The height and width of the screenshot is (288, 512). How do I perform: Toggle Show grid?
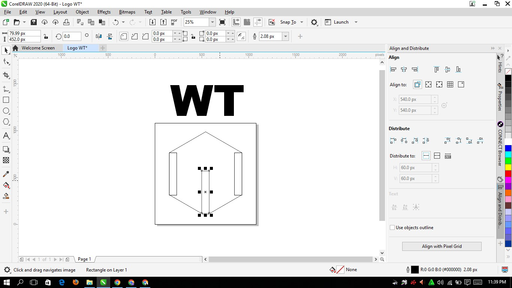pos(247,22)
